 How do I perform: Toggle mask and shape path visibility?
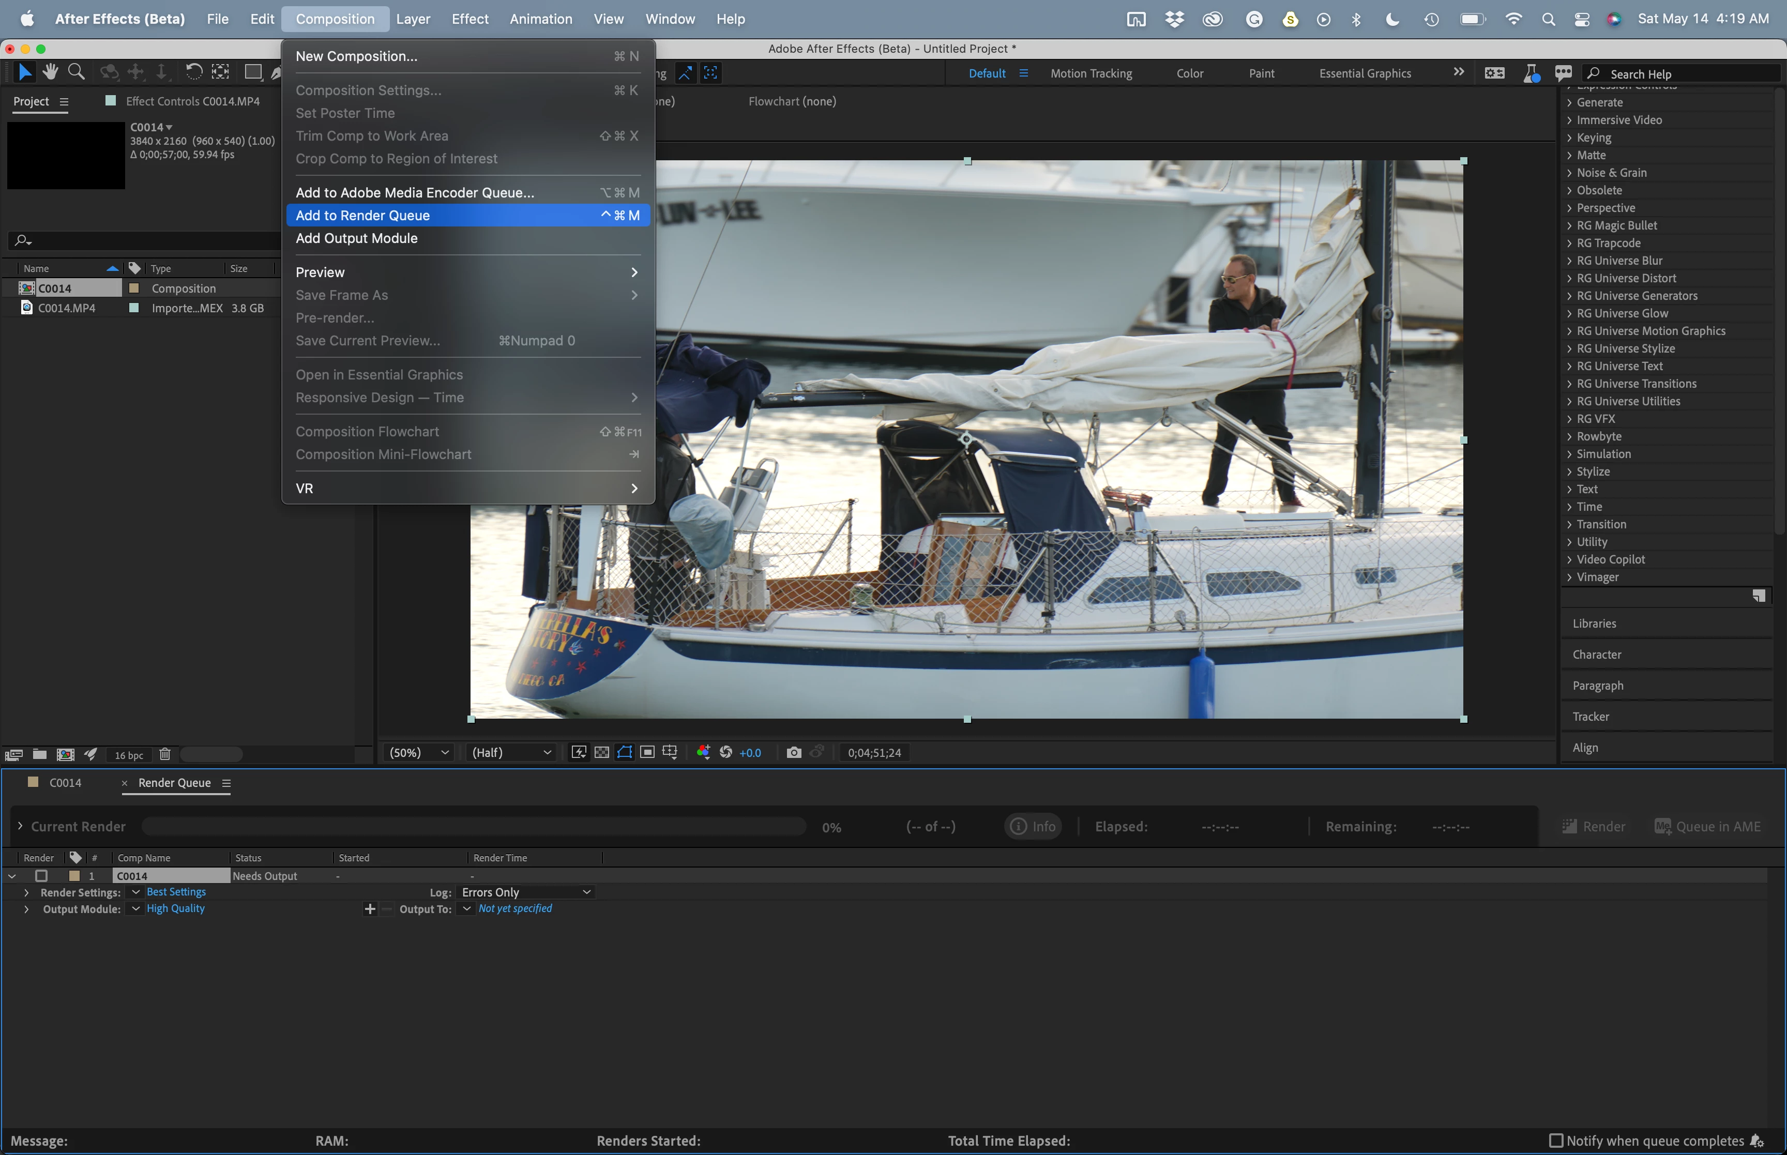point(624,752)
